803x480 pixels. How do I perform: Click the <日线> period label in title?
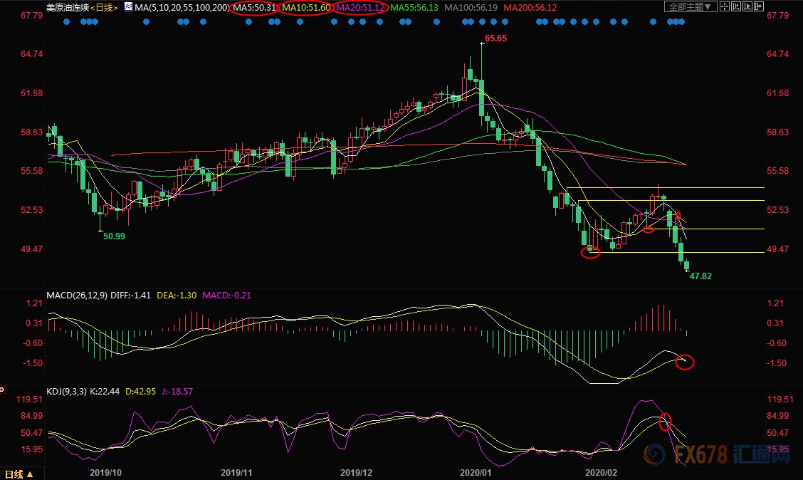(x=104, y=7)
